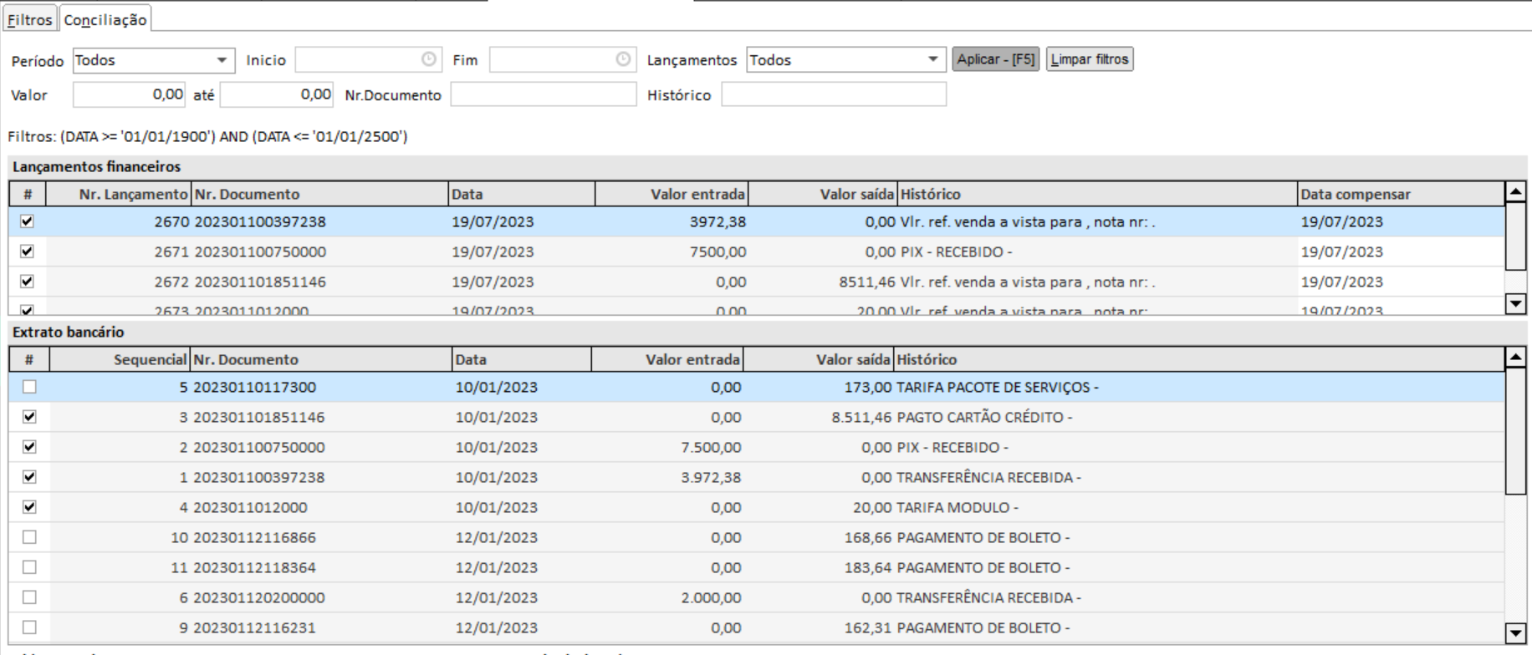Click the Sequencial column header
Viewport: 1532px width, 655px height.
coord(120,359)
